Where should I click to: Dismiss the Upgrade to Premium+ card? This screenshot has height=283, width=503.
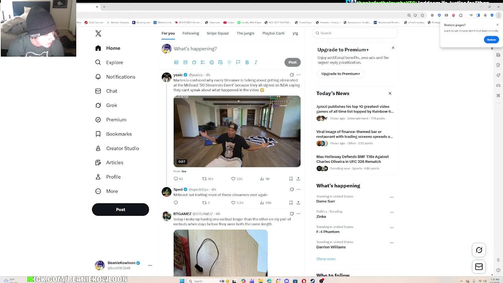pyautogui.click(x=393, y=48)
